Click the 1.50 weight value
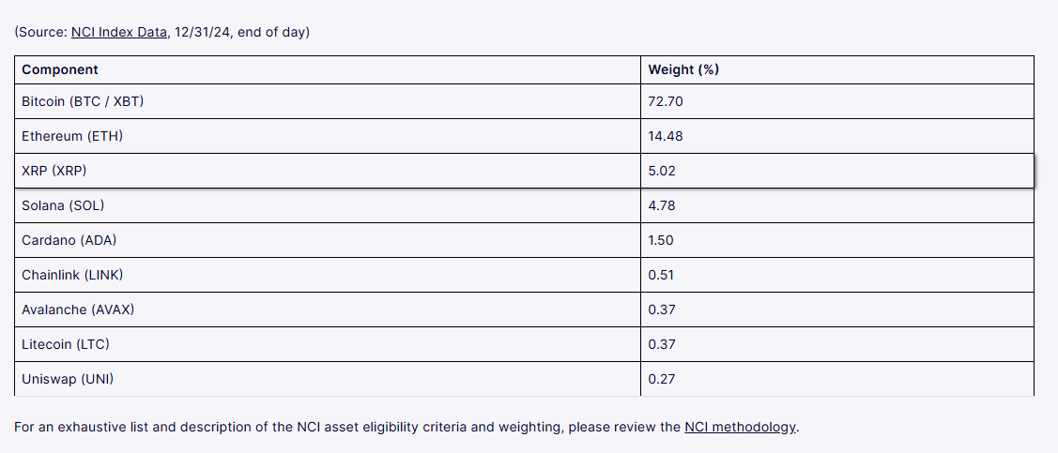The width and height of the screenshot is (1058, 453). point(661,240)
